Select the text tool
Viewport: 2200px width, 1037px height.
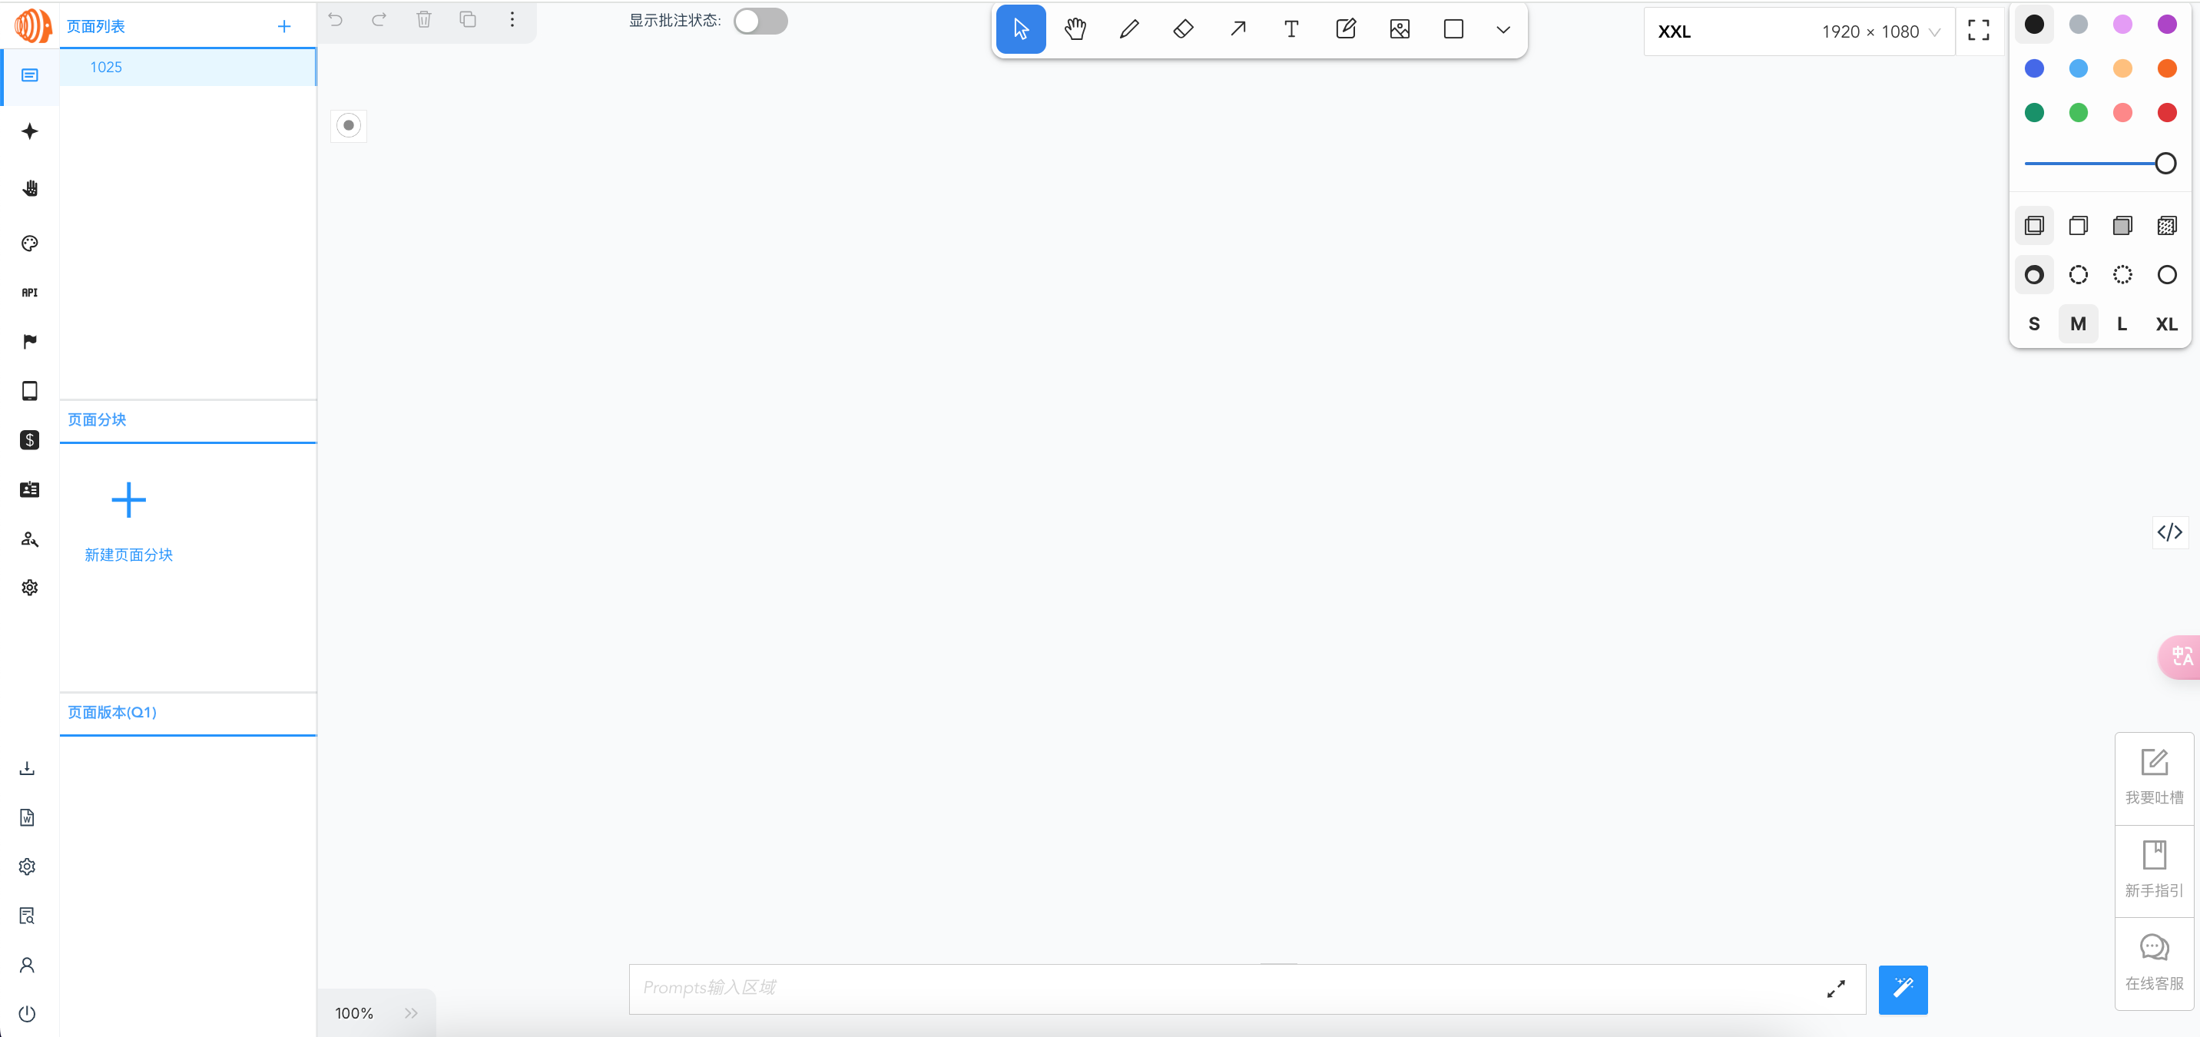pos(1291,28)
